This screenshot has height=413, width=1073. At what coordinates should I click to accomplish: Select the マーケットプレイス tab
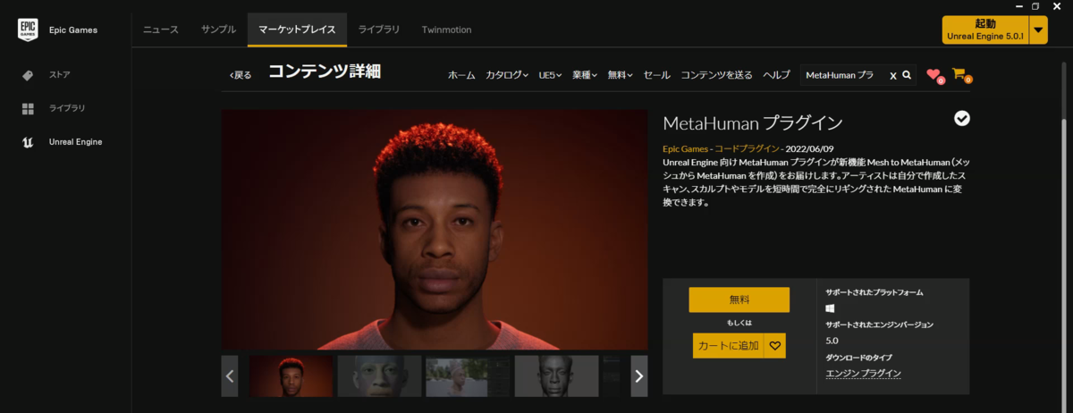tap(297, 29)
